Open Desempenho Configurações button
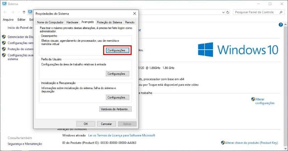Image resolution: width=288 pixels, height=151 pixels. [x=117, y=50]
